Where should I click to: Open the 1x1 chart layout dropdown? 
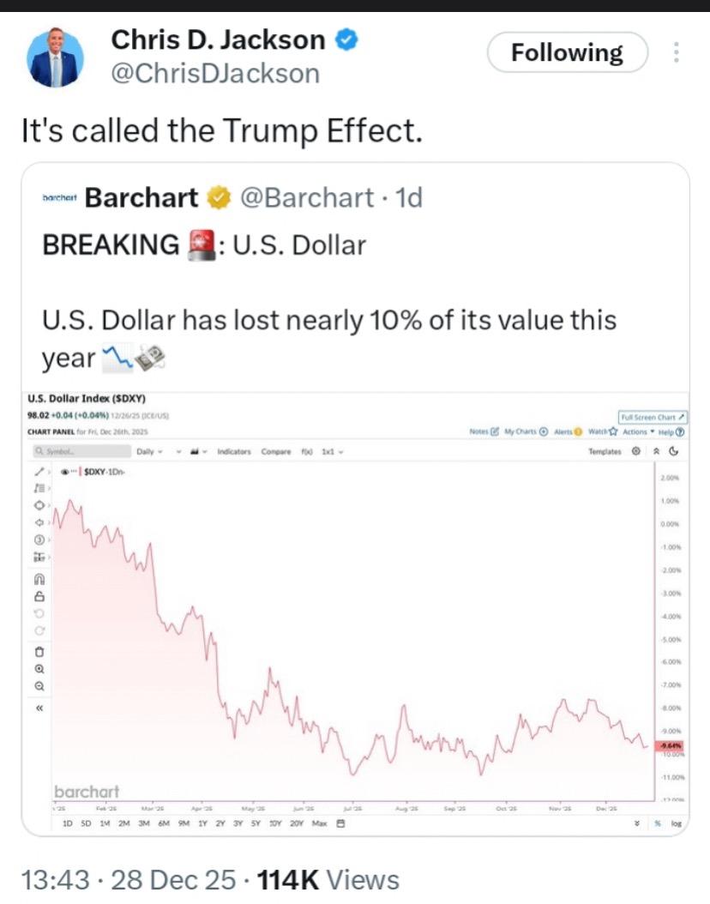[332, 451]
